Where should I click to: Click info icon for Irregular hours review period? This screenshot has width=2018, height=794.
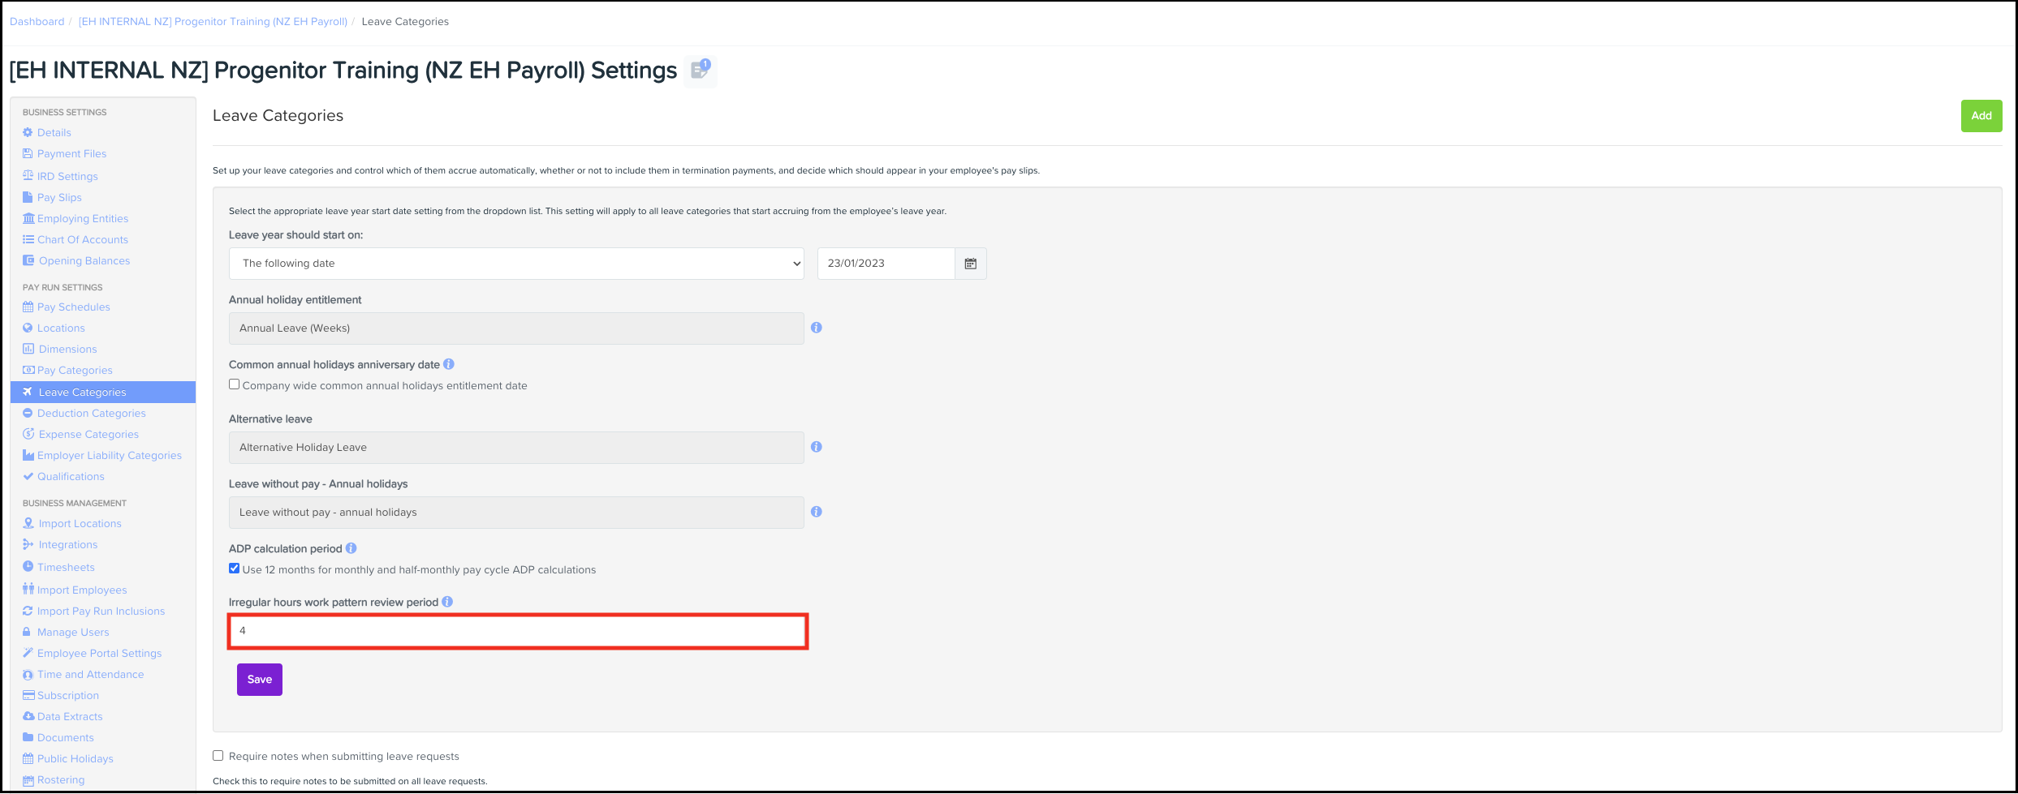click(x=447, y=602)
